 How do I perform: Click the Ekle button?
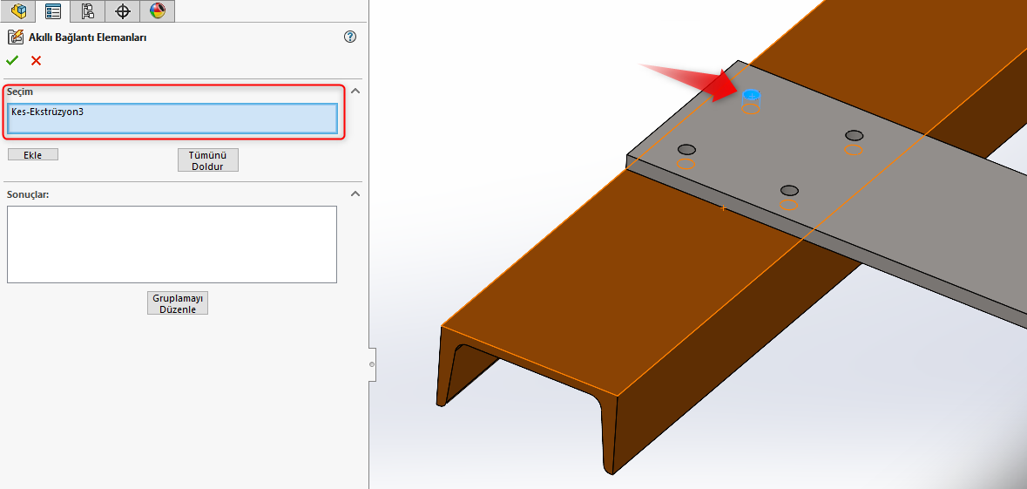[x=33, y=155]
